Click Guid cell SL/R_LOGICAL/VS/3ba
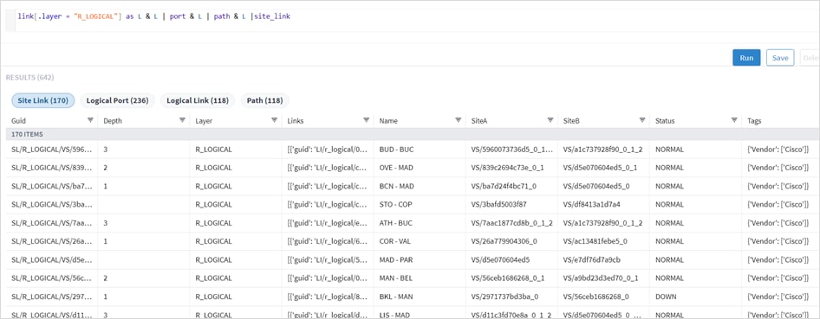Screen dimensions: 820x319 [52, 204]
